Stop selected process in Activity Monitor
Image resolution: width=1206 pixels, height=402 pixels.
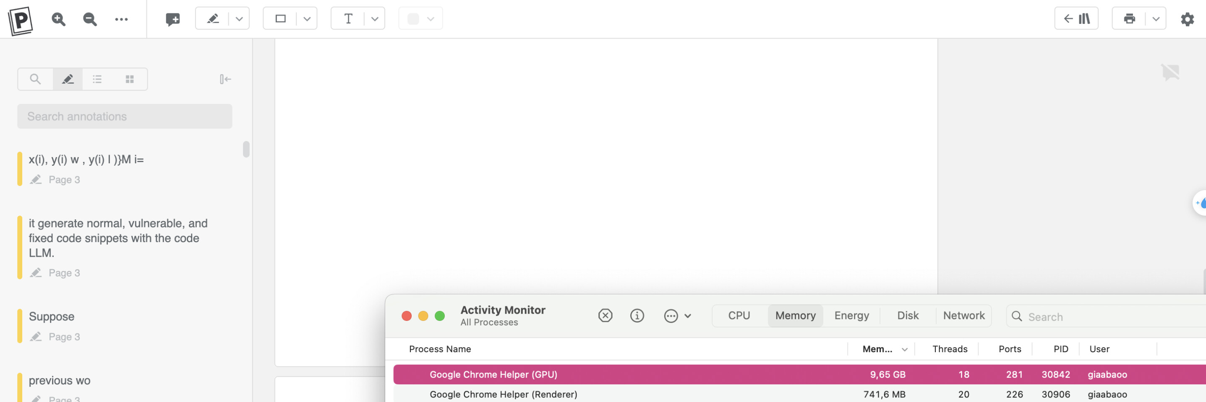click(606, 315)
